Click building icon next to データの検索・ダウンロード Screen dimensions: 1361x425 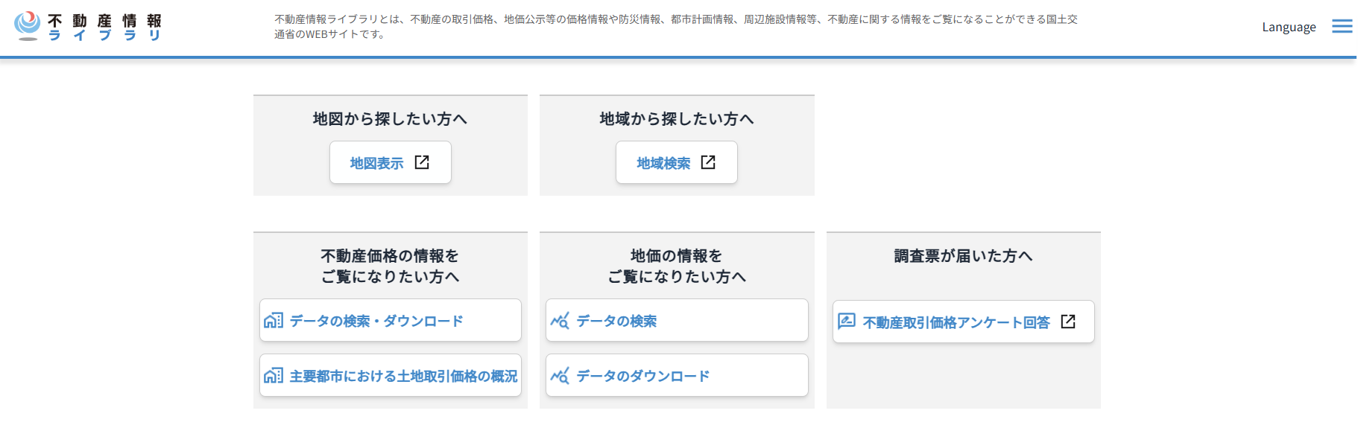[x=274, y=321]
